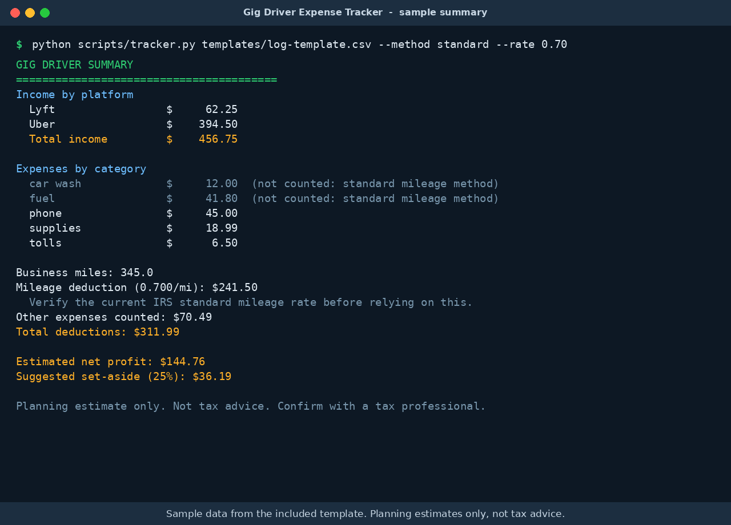
Task: Click the 'not counted' note on the fuel row
Action: tap(375, 199)
